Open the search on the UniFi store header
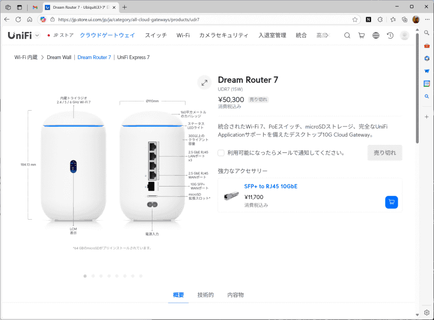This screenshot has width=434, height=320. pyautogui.click(x=347, y=34)
